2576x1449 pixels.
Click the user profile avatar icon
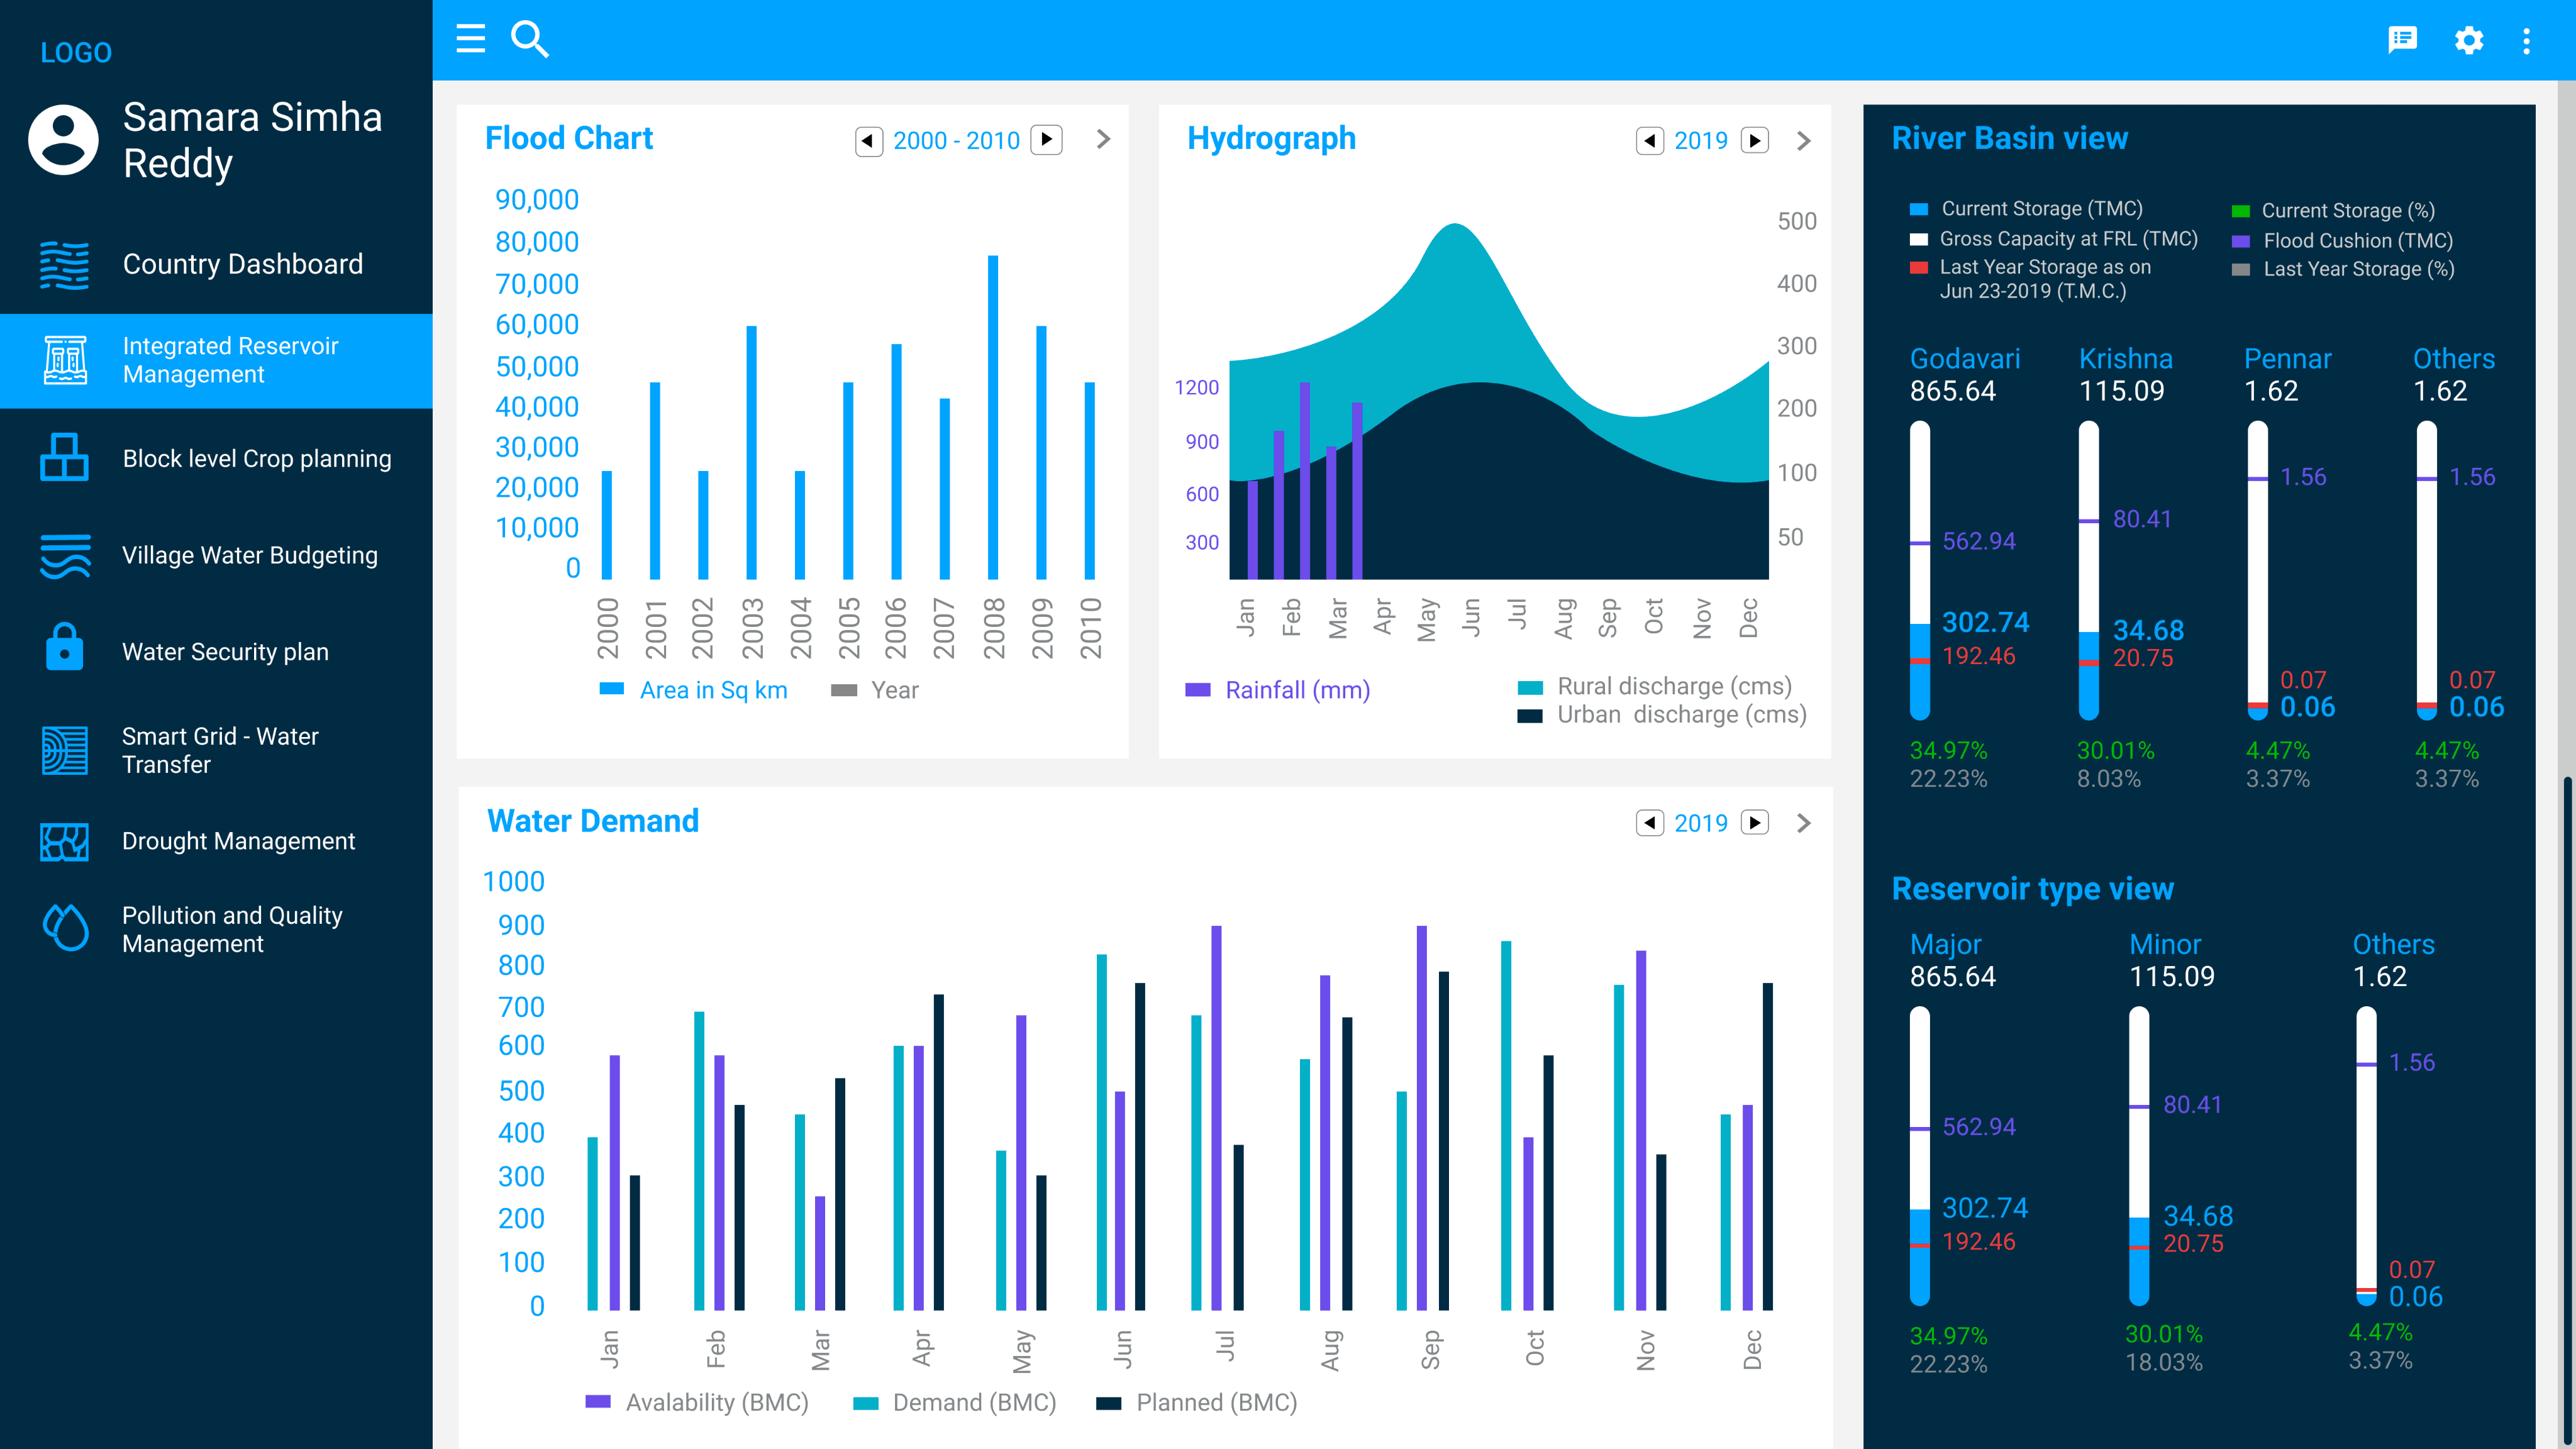(63, 140)
